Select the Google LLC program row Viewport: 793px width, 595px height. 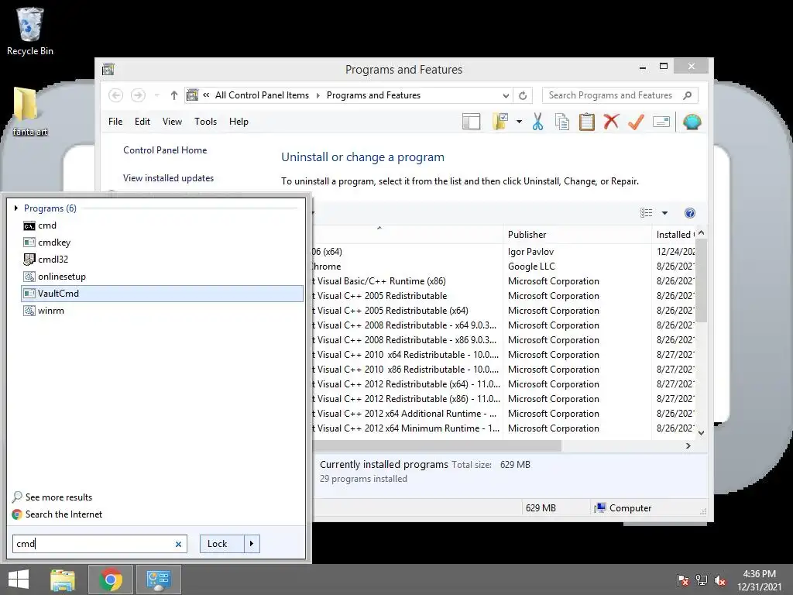click(x=503, y=267)
